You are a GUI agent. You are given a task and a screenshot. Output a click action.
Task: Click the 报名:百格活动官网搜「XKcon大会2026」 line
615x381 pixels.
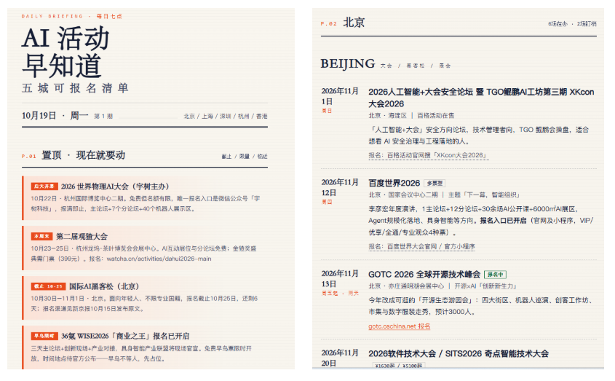pyautogui.click(x=428, y=156)
